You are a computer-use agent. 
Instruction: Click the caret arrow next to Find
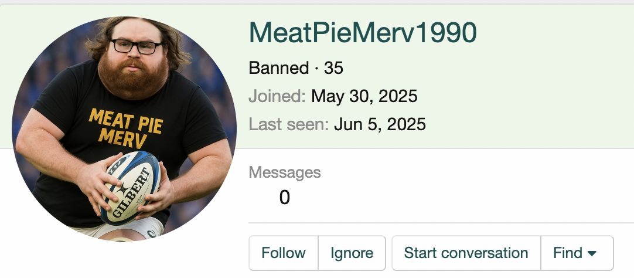click(x=592, y=253)
